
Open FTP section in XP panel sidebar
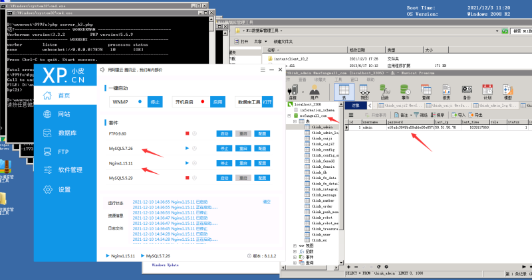tap(65, 152)
